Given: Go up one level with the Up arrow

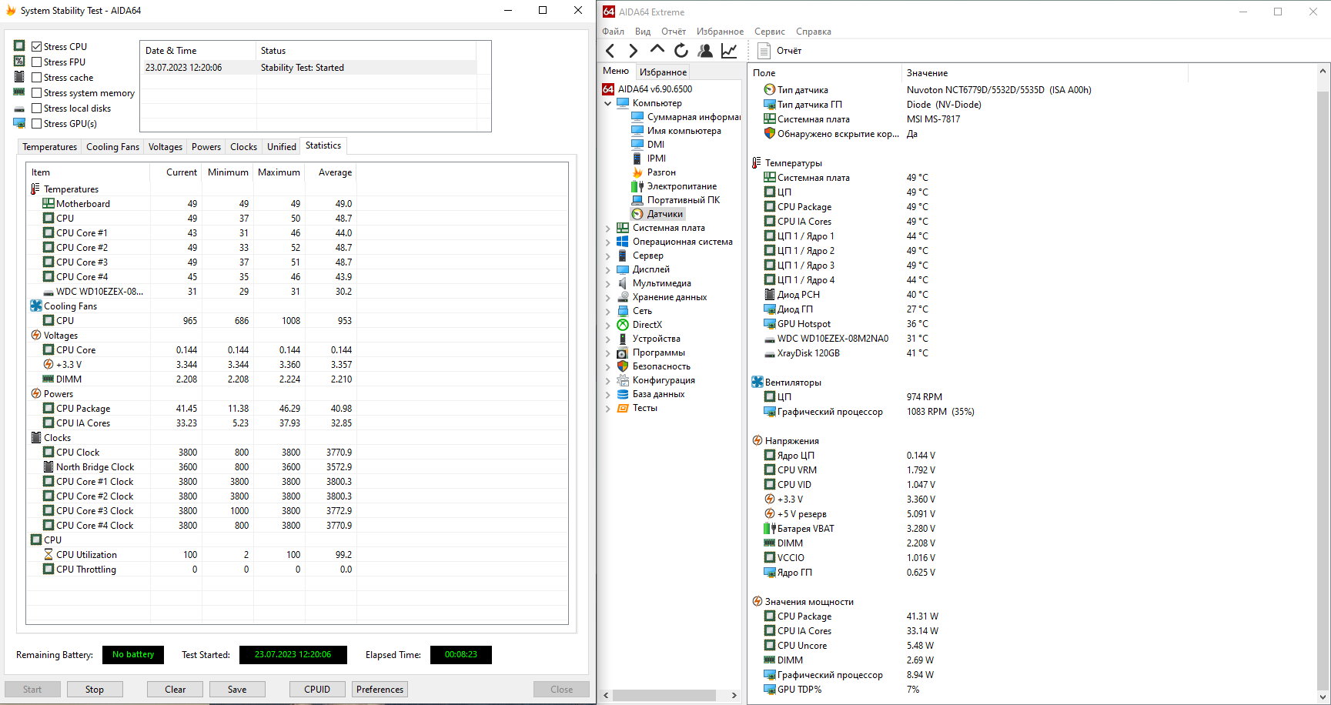Looking at the screenshot, I should pos(657,50).
